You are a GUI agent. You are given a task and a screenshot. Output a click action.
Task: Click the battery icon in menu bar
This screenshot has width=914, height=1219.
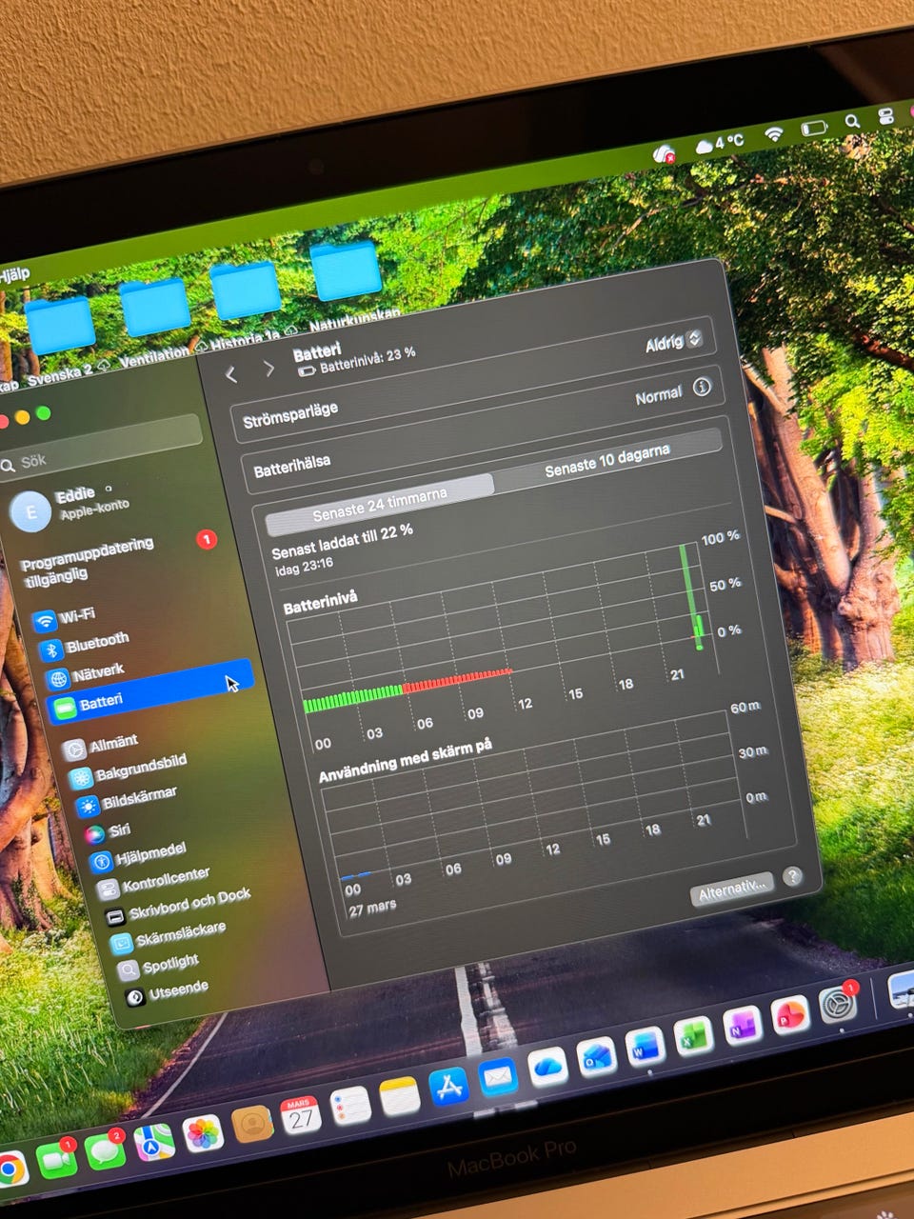click(814, 128)
